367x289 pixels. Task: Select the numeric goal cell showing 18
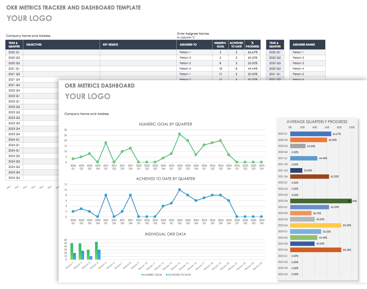(x=220, y=68)
